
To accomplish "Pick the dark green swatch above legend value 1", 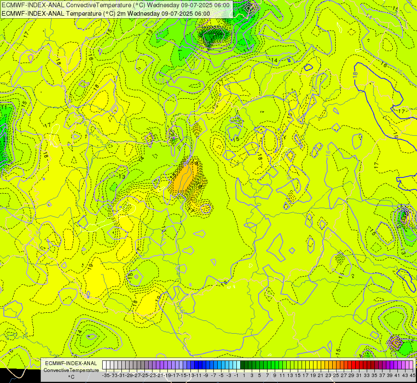I will click(x=242, y=365).
